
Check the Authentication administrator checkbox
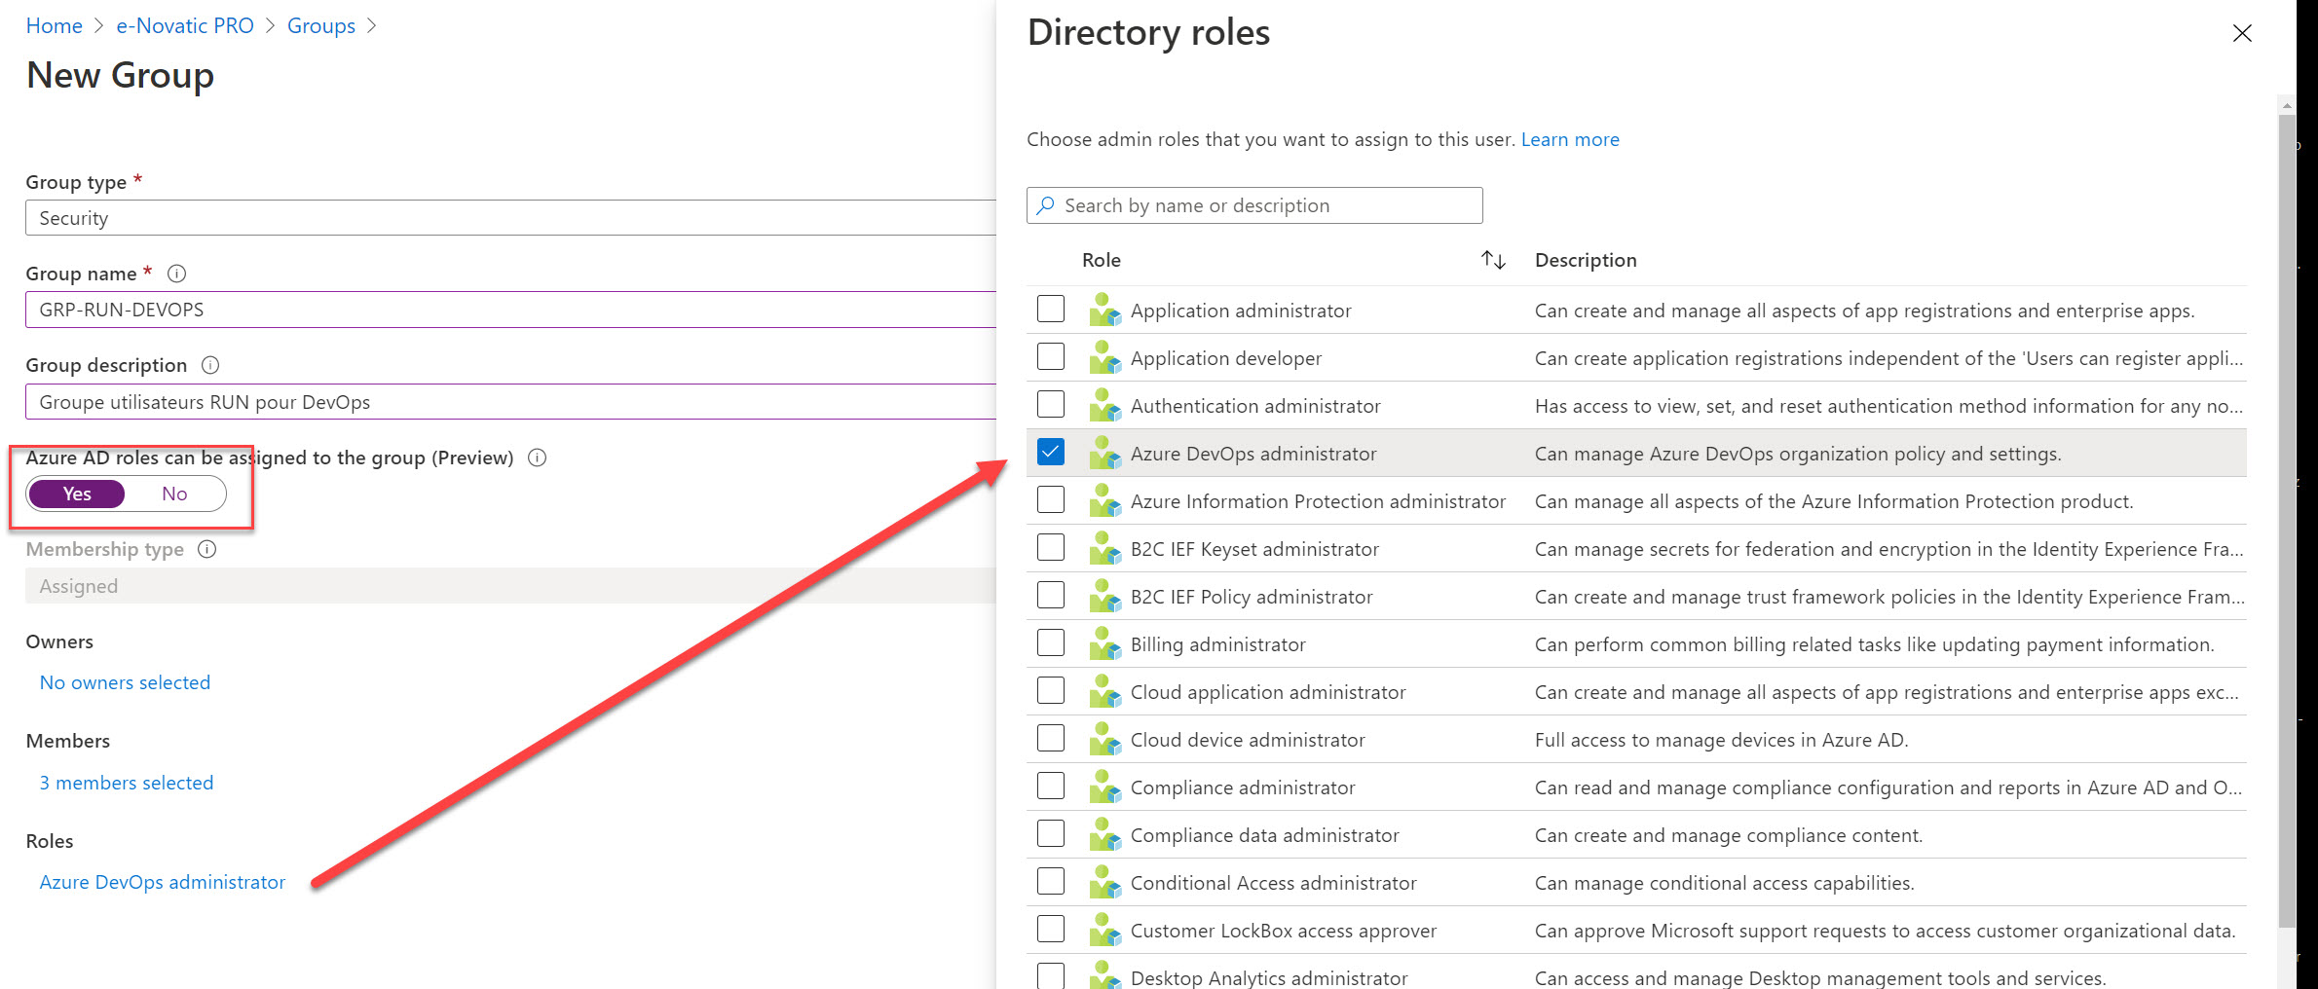(1051, 404)
